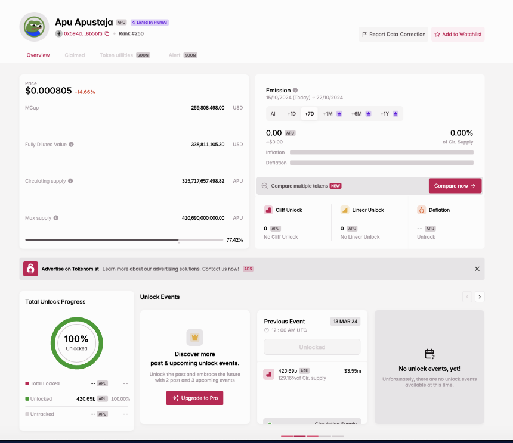Switch to the Claimed tab

pyautogui.click(x=75, y=55)
